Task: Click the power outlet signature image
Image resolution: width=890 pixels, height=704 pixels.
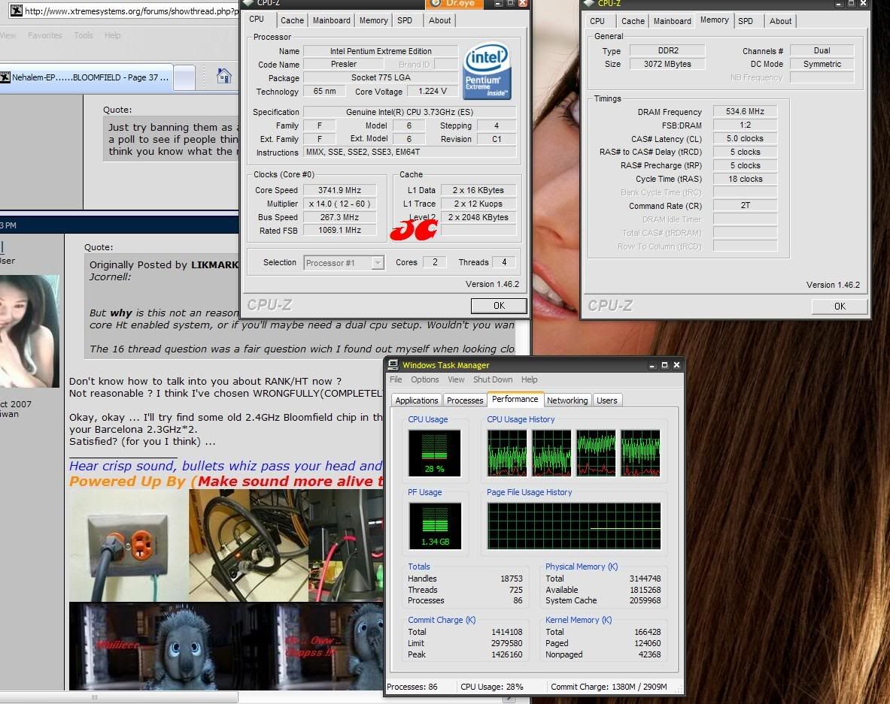Action: [x=129, y=545]
